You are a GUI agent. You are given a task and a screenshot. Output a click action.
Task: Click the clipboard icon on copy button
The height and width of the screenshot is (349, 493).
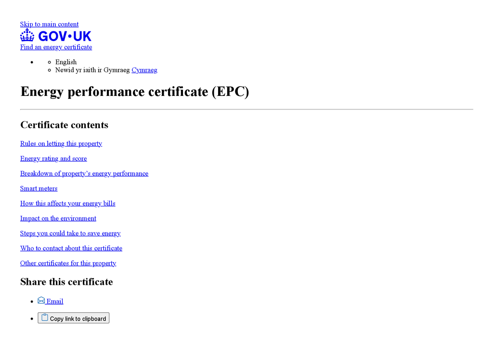[x=45, y=318]
